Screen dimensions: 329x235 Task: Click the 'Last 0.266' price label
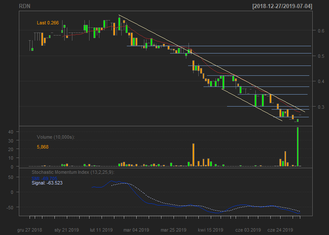coord(48,23)
